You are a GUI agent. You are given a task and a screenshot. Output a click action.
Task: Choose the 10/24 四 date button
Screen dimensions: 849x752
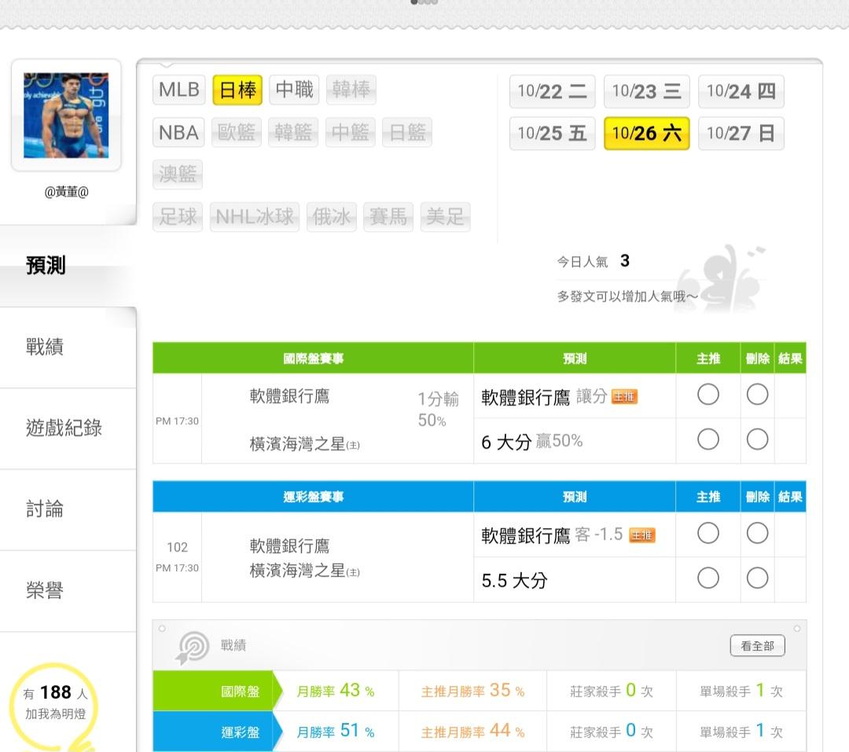pos(741,91)
